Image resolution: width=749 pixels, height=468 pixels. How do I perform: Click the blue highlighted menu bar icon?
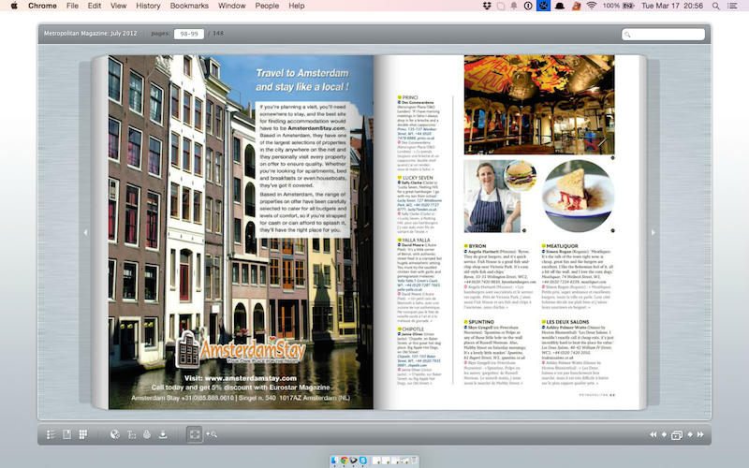click(544, 6)
